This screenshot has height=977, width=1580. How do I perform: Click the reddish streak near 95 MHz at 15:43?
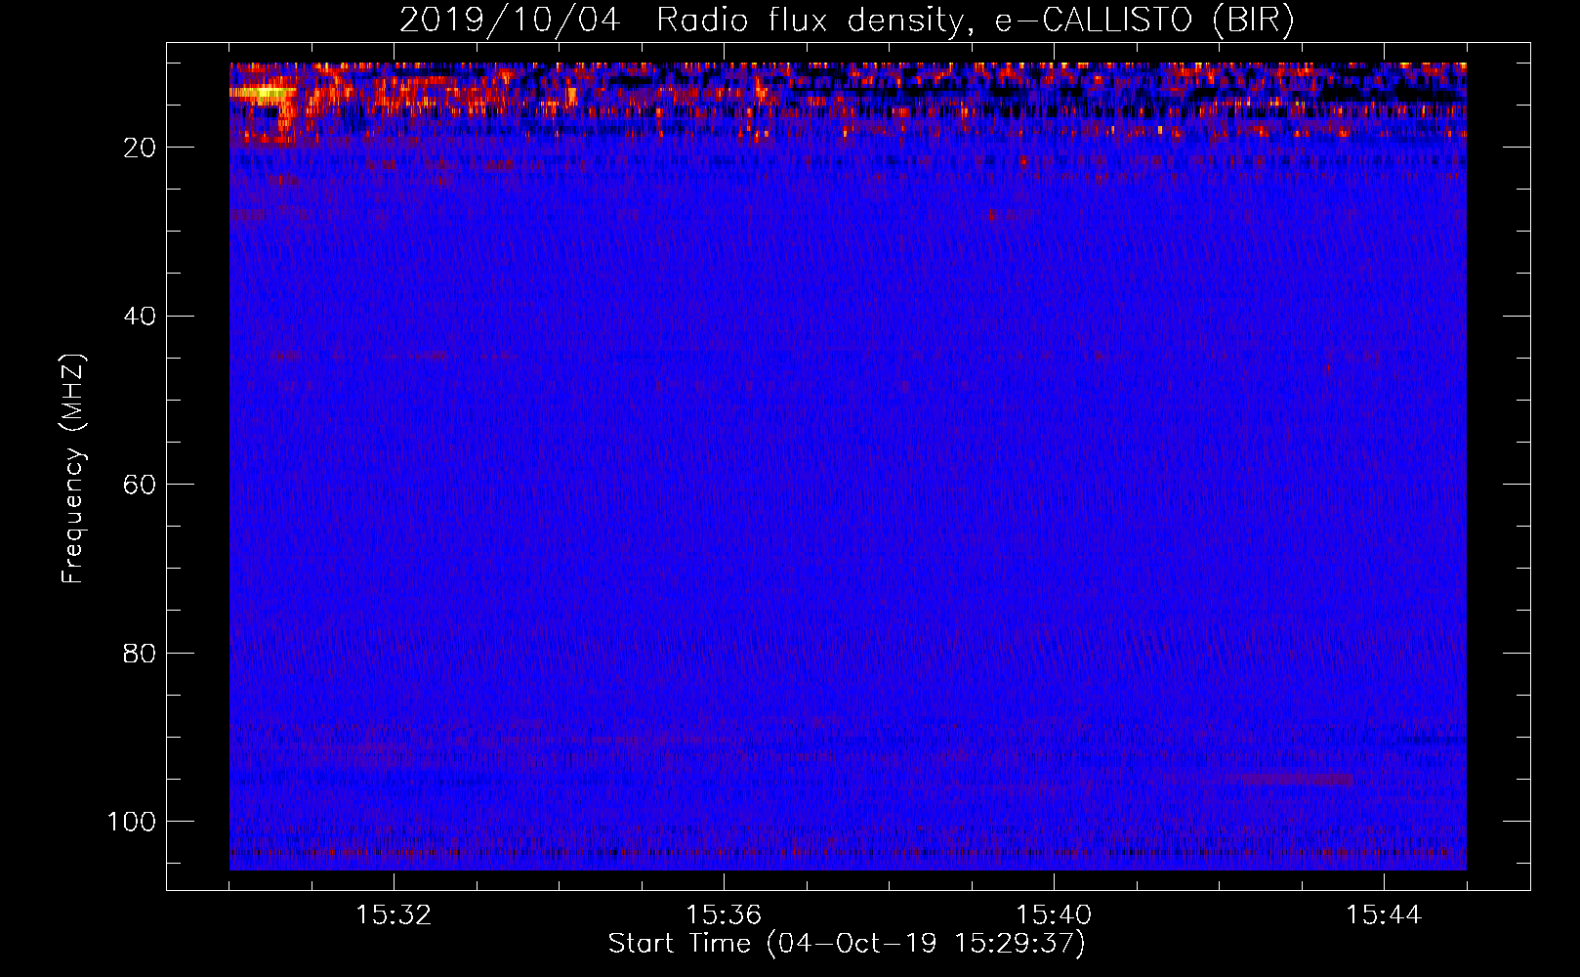pos(1289,779)
